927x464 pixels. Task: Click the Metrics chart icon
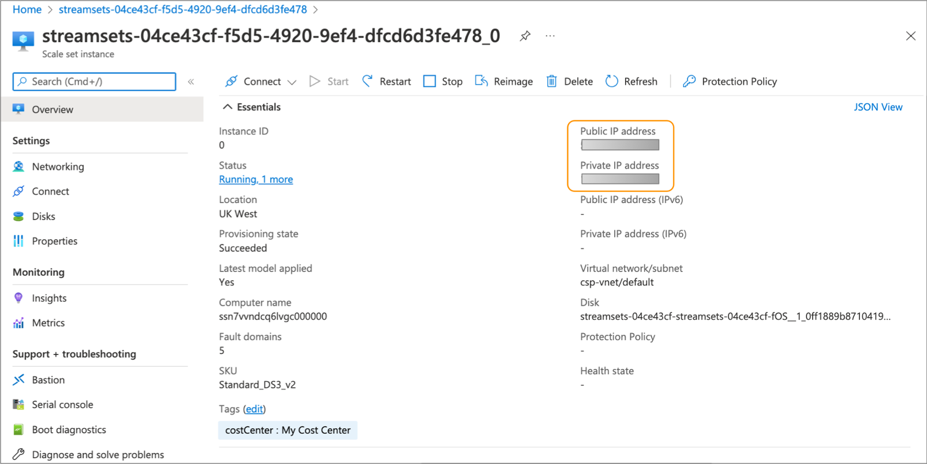point(18,323)
